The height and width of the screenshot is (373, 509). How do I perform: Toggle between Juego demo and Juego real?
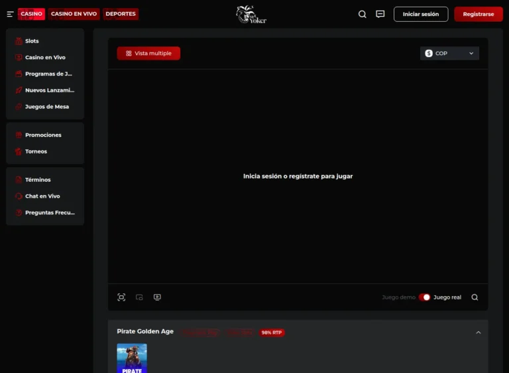(424, 297)
